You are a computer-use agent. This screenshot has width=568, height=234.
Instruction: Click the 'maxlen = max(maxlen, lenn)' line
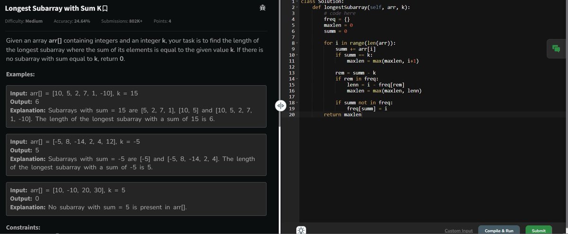click(384, 91)
